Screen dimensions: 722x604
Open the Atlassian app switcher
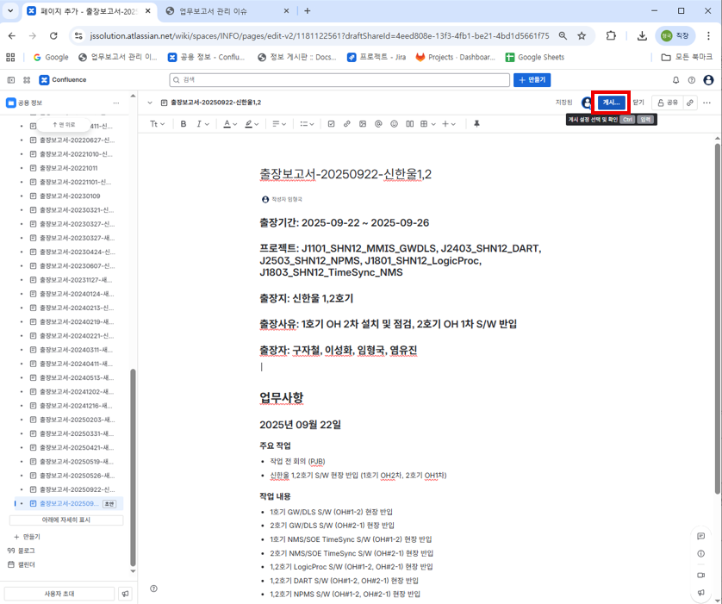(x=27, y=80)
